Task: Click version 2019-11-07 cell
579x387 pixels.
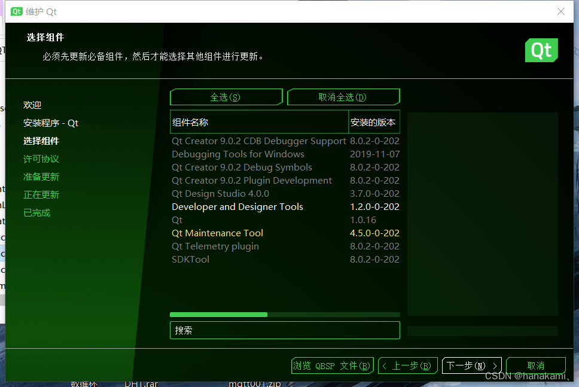Action: [x=375, y=154]
